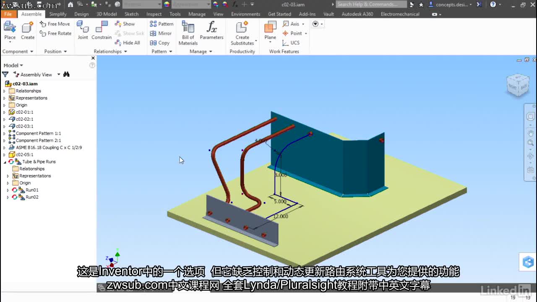
Task: Click the Mirror components tool
Action: coord(161,33)
